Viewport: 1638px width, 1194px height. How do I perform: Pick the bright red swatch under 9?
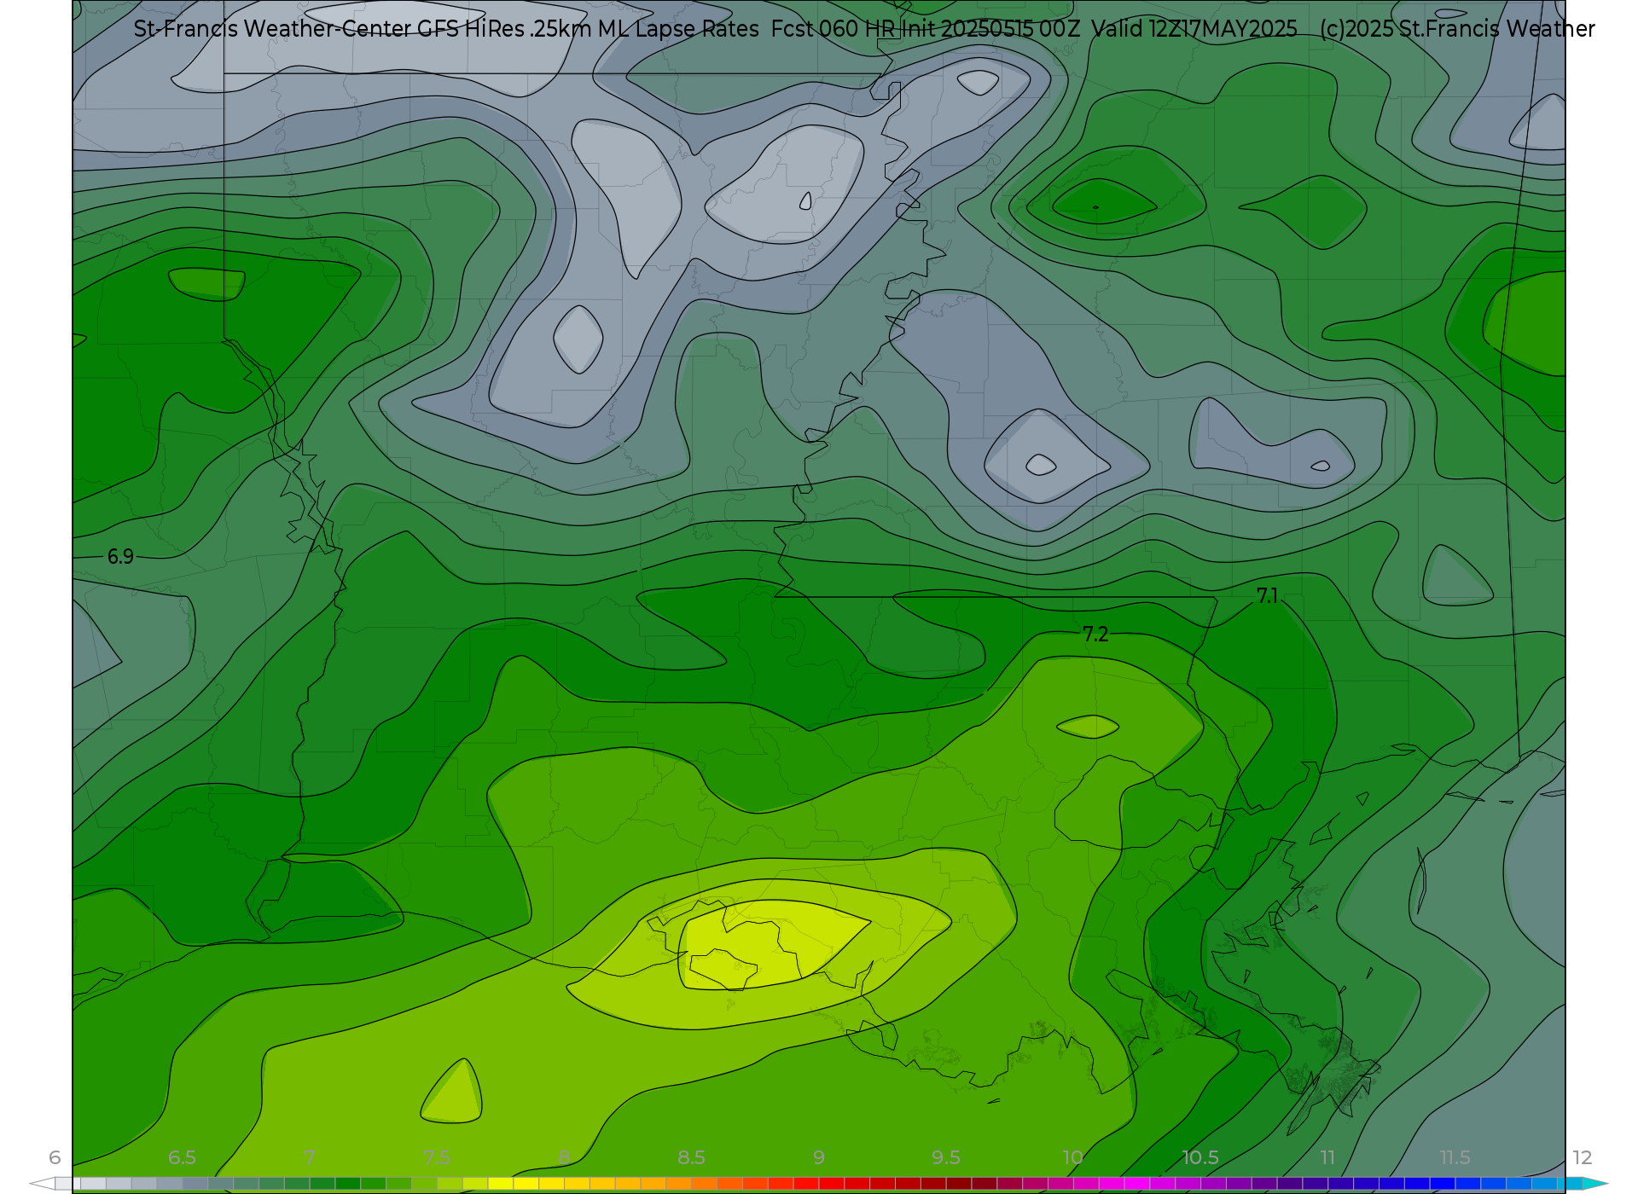[832, 1183]
